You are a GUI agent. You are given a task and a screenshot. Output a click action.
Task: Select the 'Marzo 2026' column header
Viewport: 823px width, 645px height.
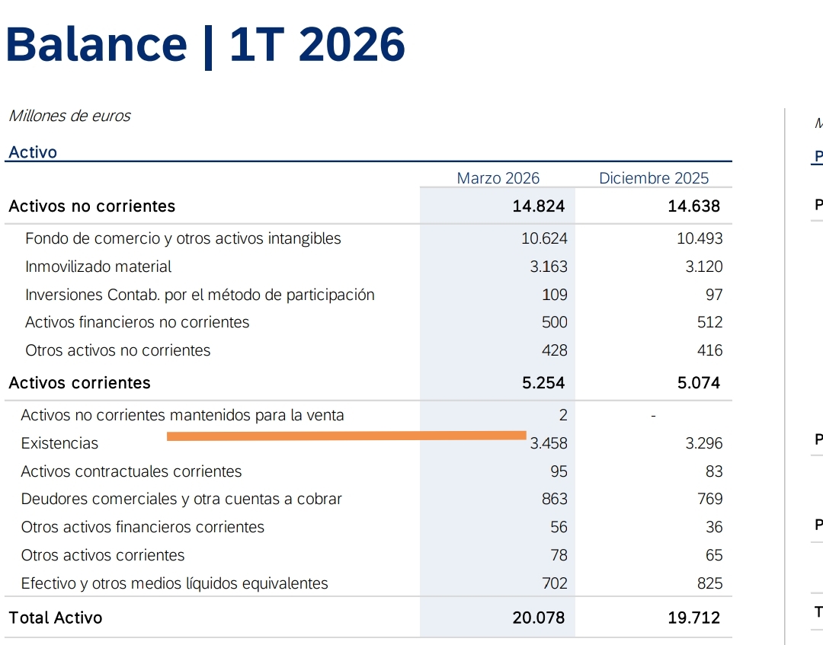pyautogui.click(x=498, y=178)
